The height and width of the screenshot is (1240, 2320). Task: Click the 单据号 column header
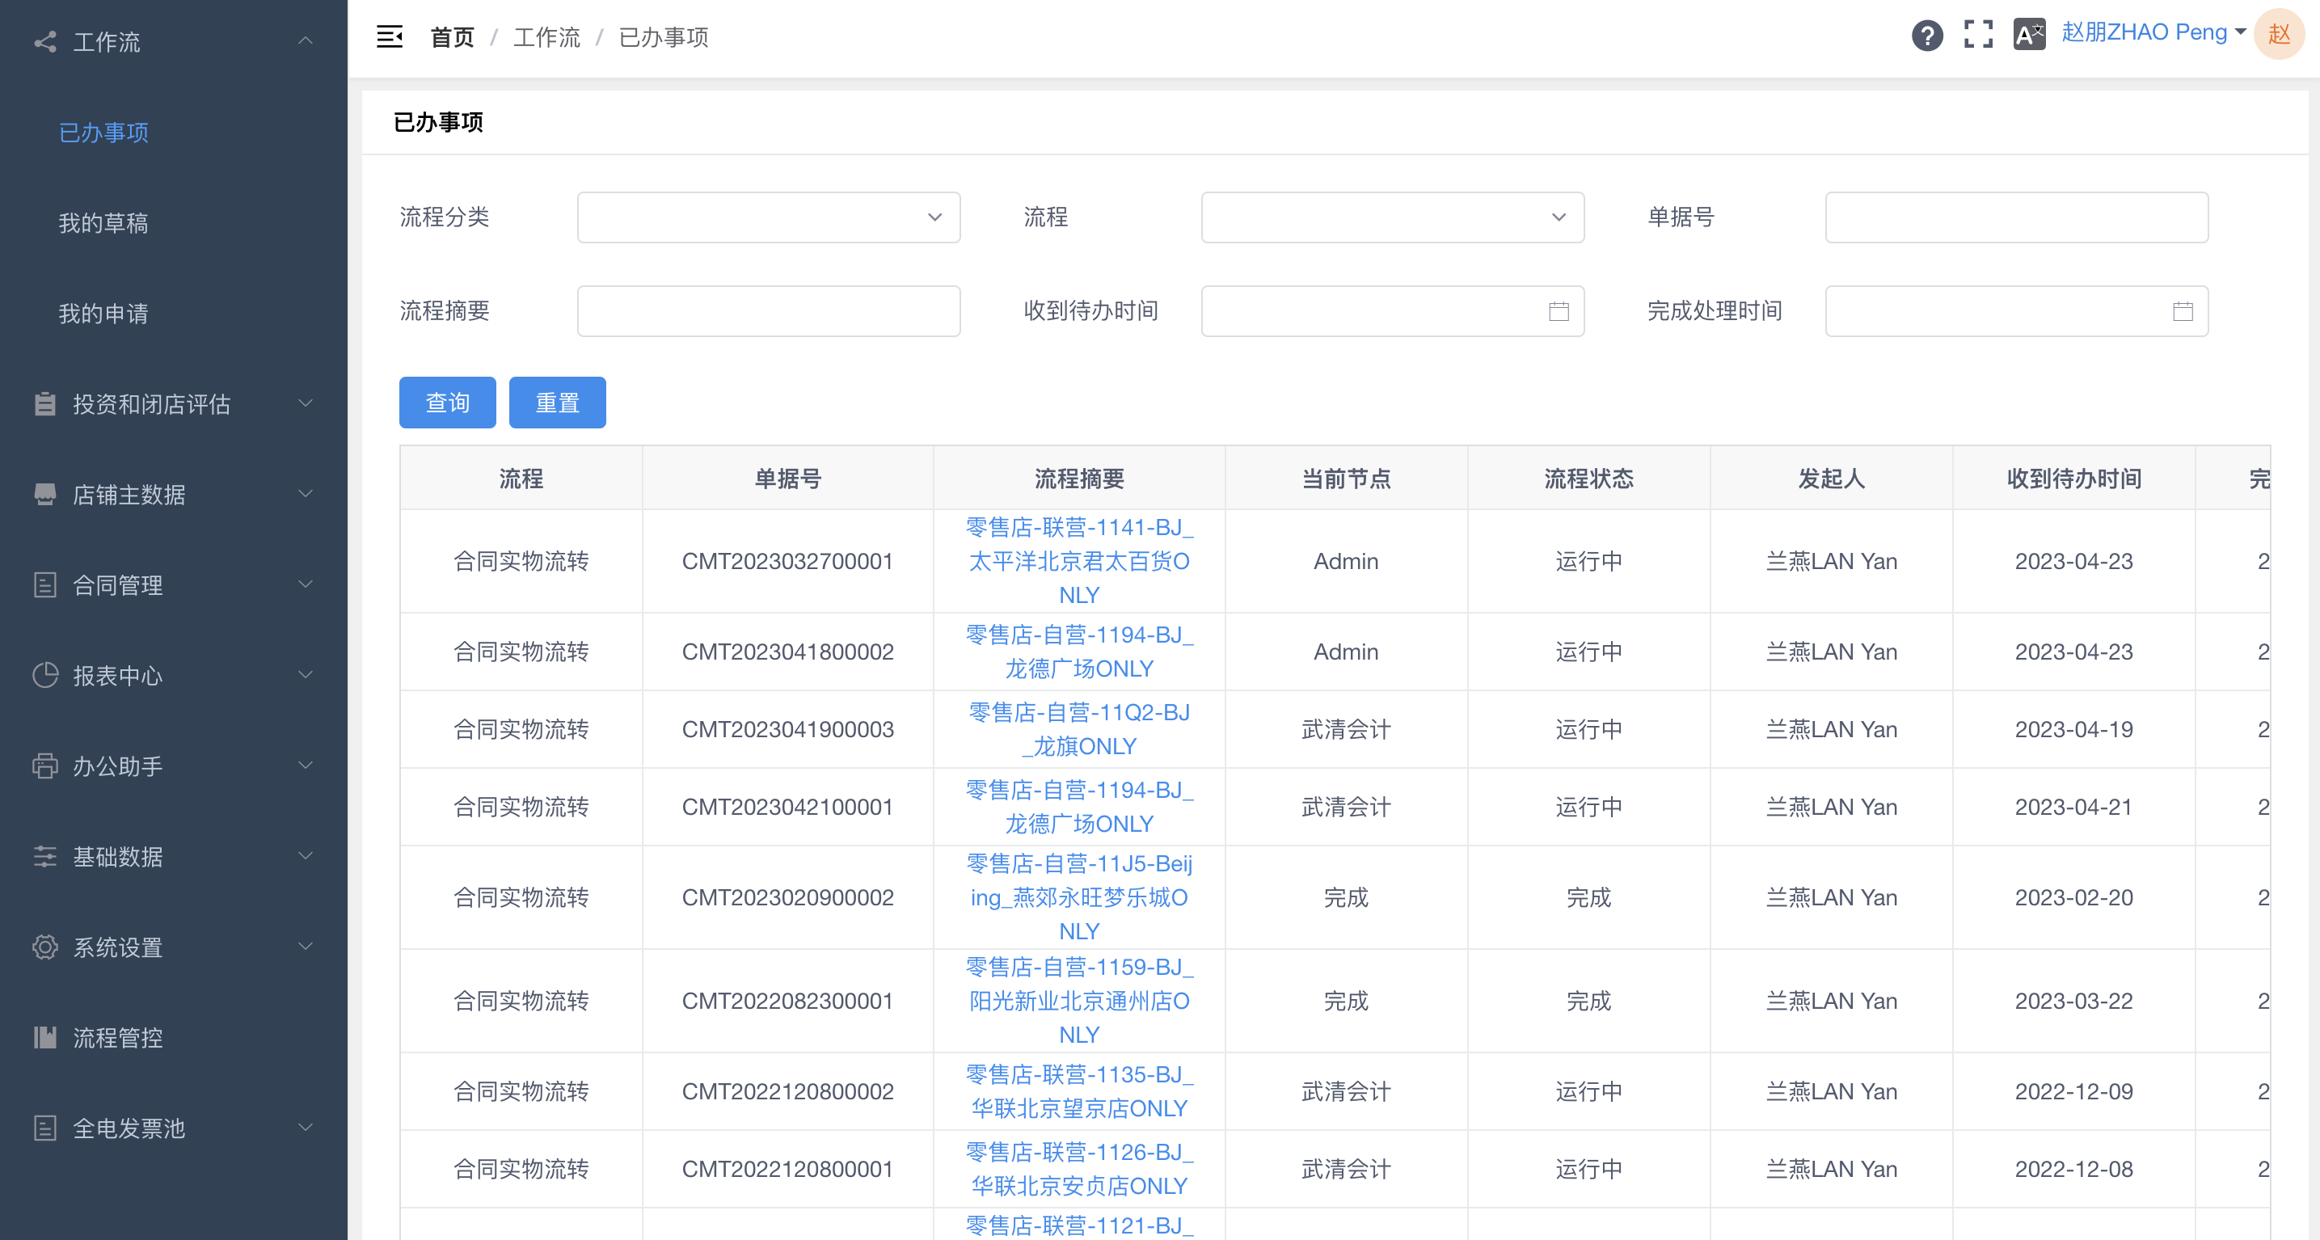click(x=787, y=479)
